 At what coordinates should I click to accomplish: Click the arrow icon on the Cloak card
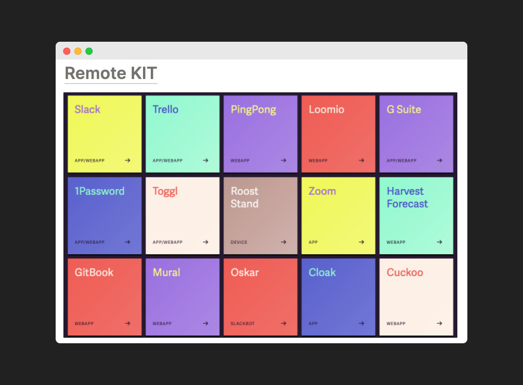pos(362,323)
